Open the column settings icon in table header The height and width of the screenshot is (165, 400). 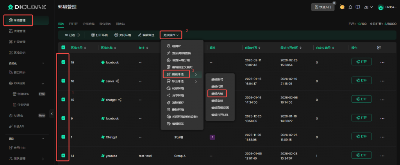pos(379,47)
